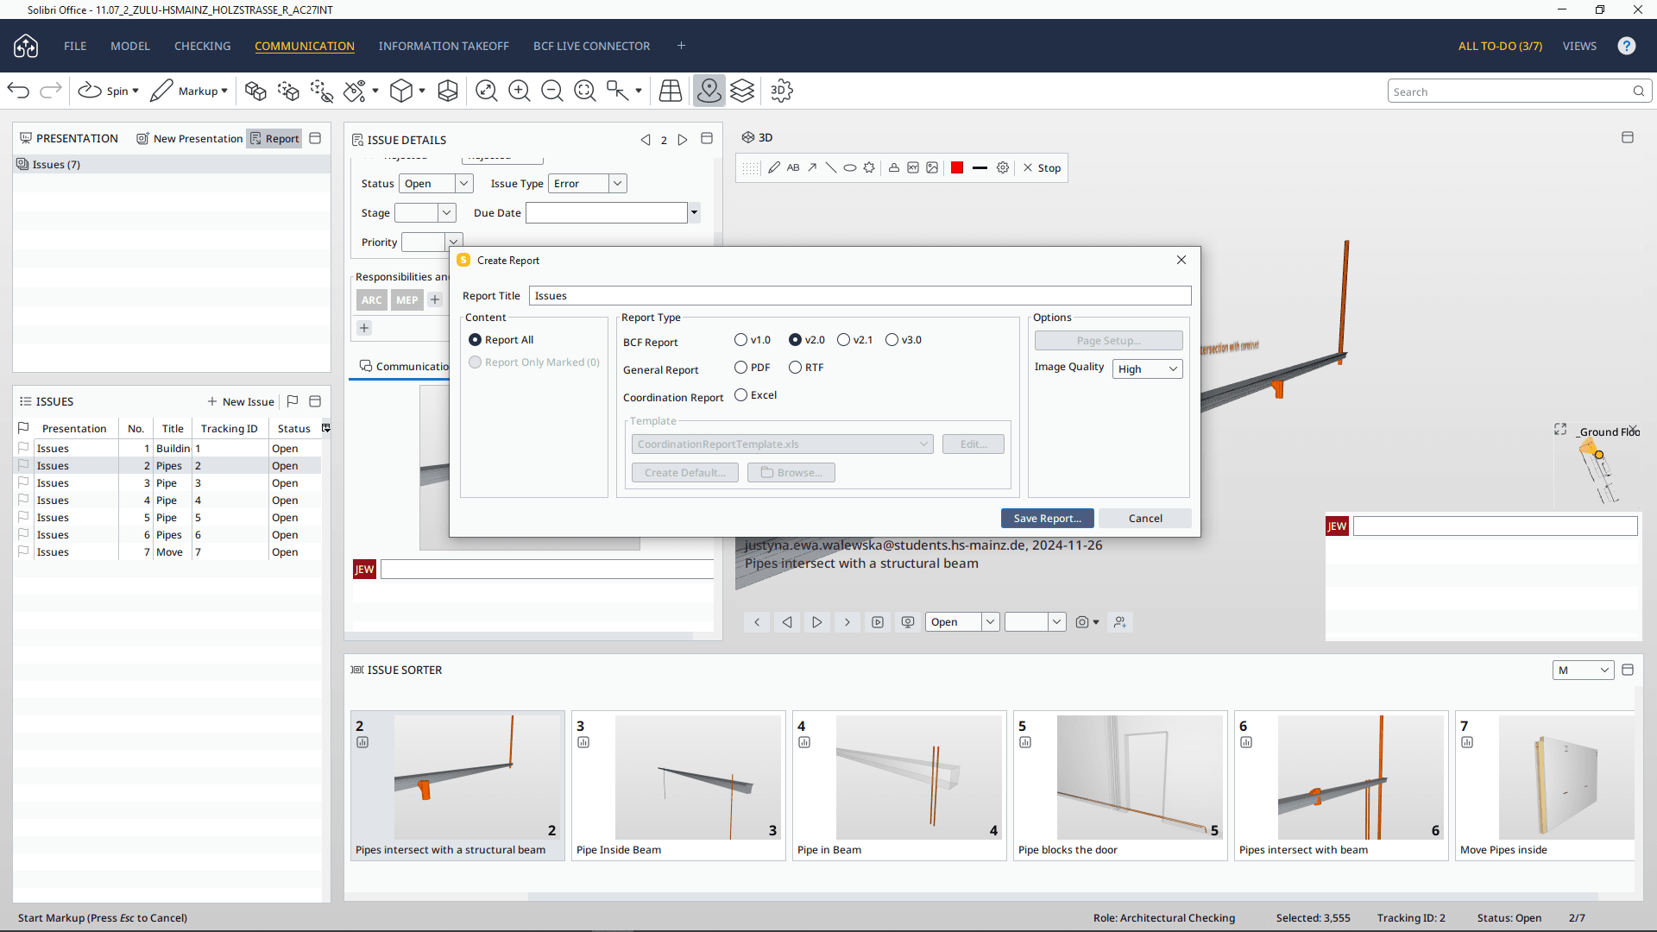Click the Communication tab menu item
The height and width of the screenshot is (932, 1657).
(304, 46)
